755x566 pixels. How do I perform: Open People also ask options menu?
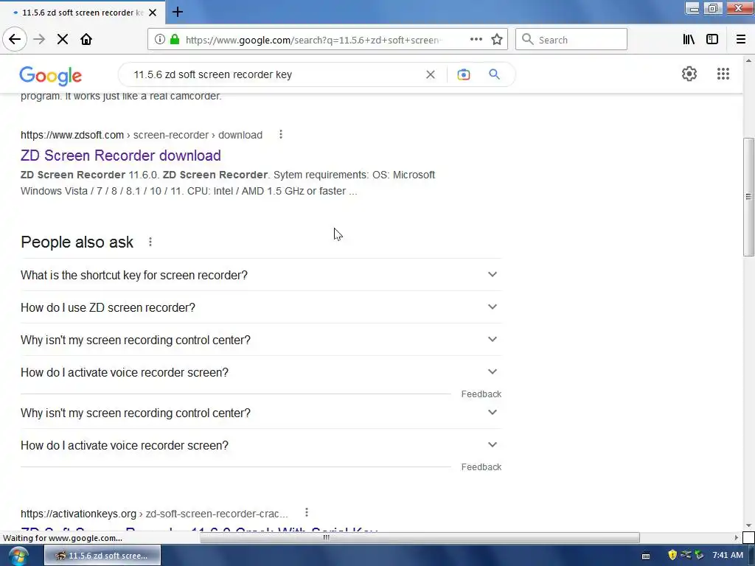coord(150,242)
